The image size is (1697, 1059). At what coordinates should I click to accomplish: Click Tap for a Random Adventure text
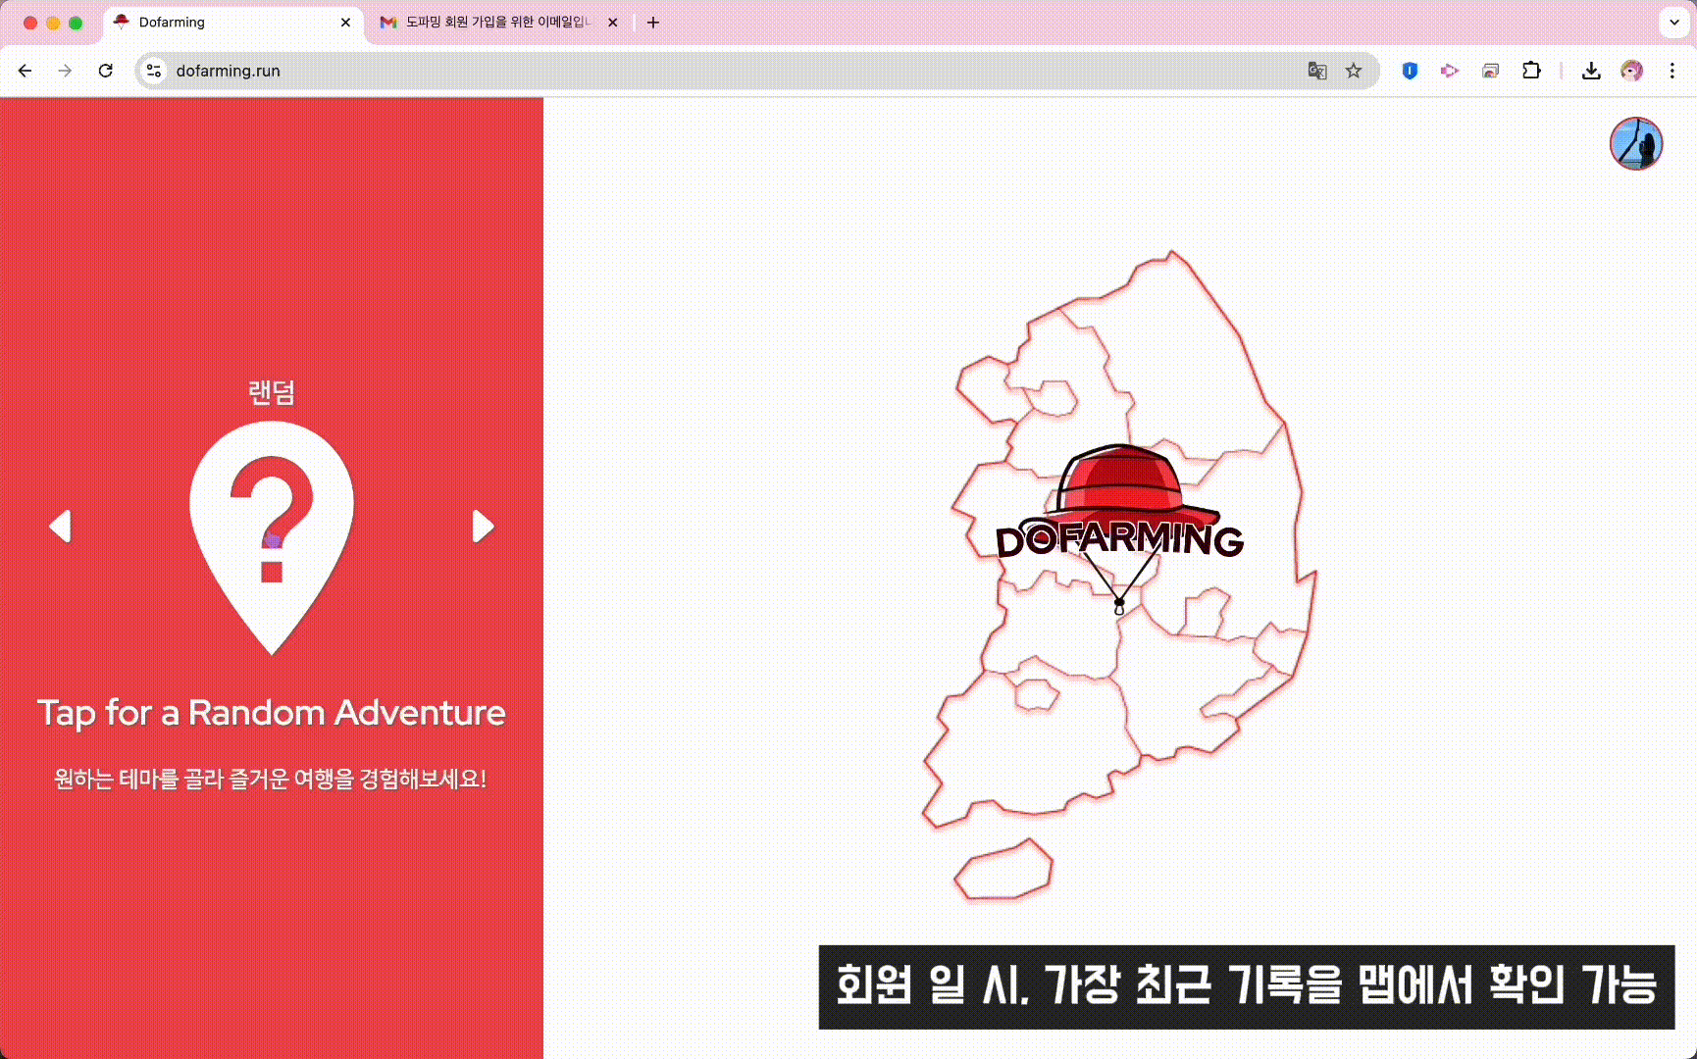point(272,713)
